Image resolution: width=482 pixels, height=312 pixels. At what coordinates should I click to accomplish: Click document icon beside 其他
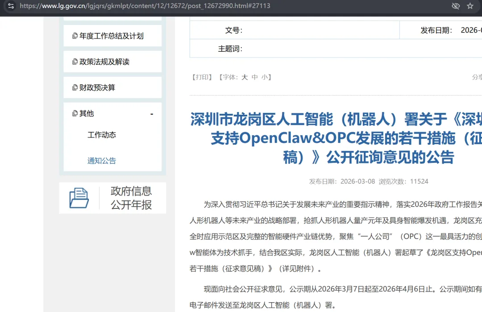(75, 113)
